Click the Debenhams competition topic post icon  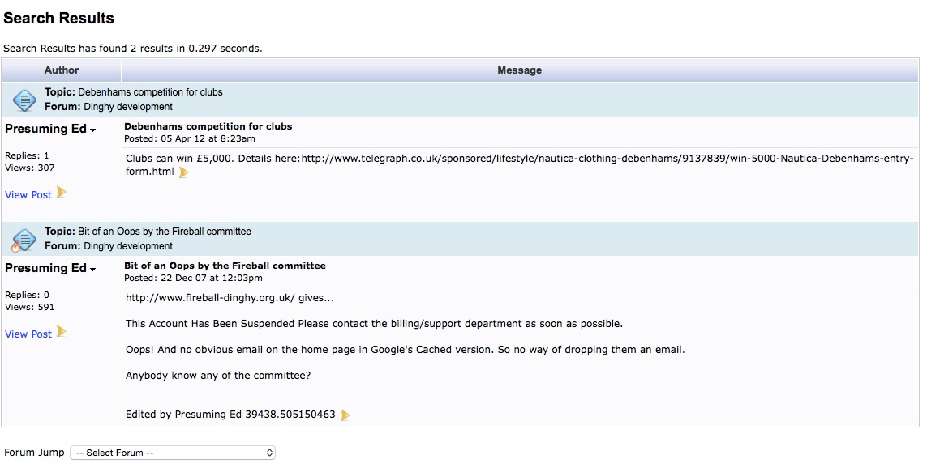pos(24,100)
